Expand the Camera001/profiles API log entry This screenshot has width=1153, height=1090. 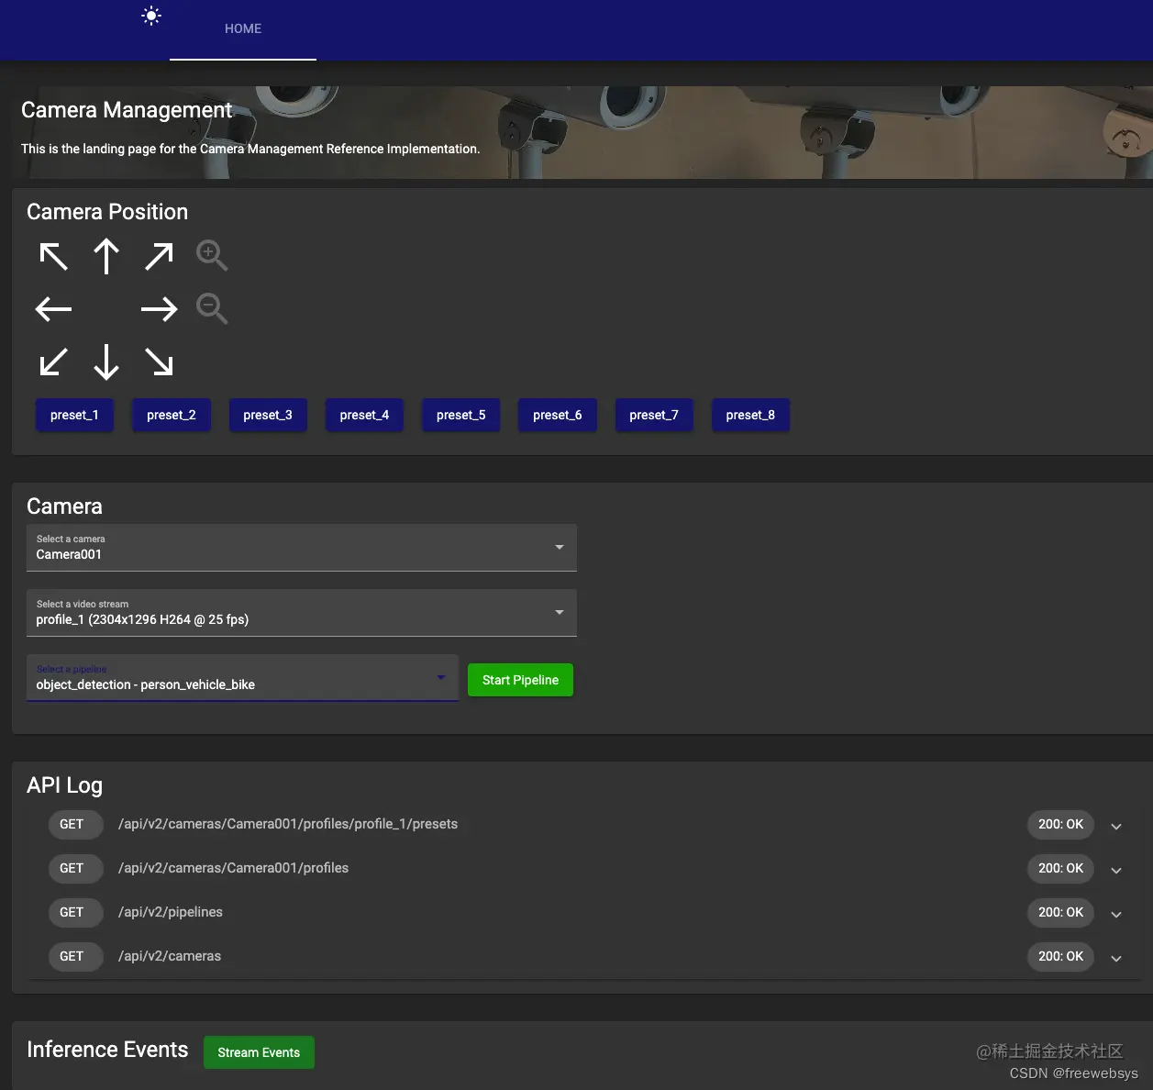tap(1116, 870)
